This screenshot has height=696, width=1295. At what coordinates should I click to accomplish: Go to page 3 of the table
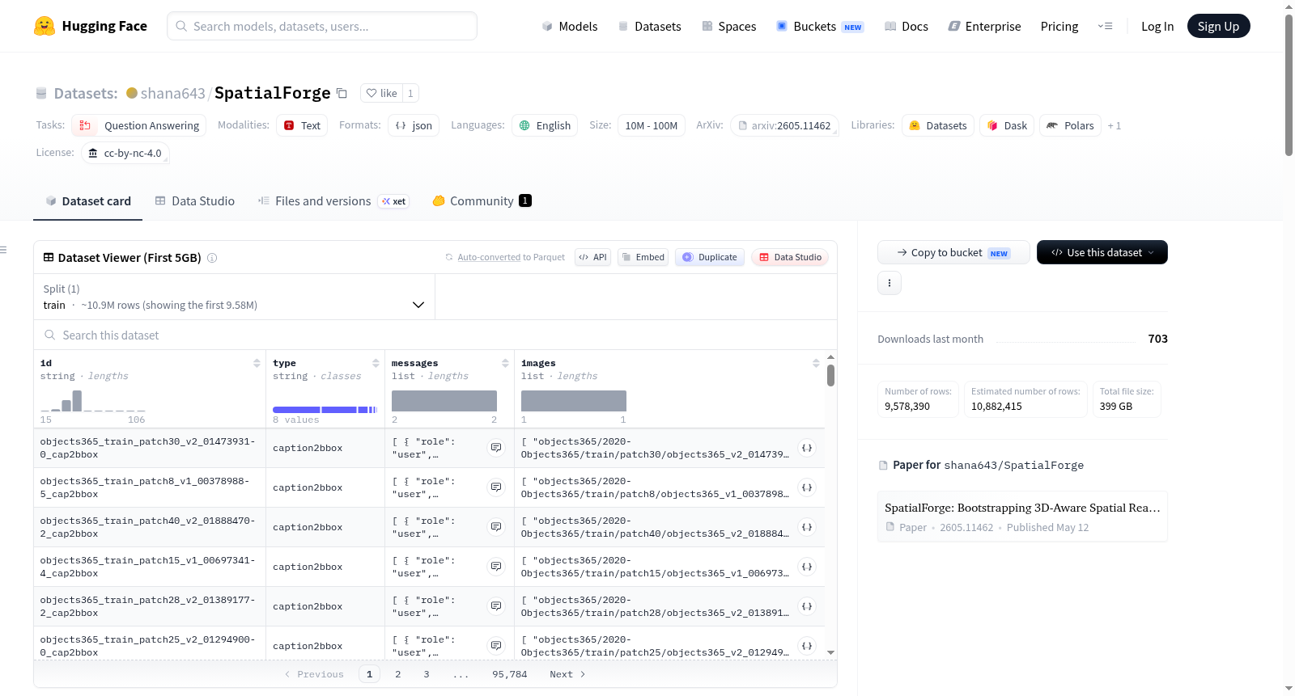click(x=427, y=674)
